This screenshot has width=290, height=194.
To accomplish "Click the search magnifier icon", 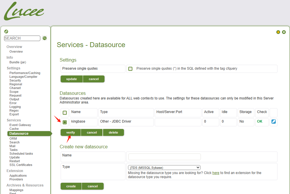I will (x=45, y=38).
